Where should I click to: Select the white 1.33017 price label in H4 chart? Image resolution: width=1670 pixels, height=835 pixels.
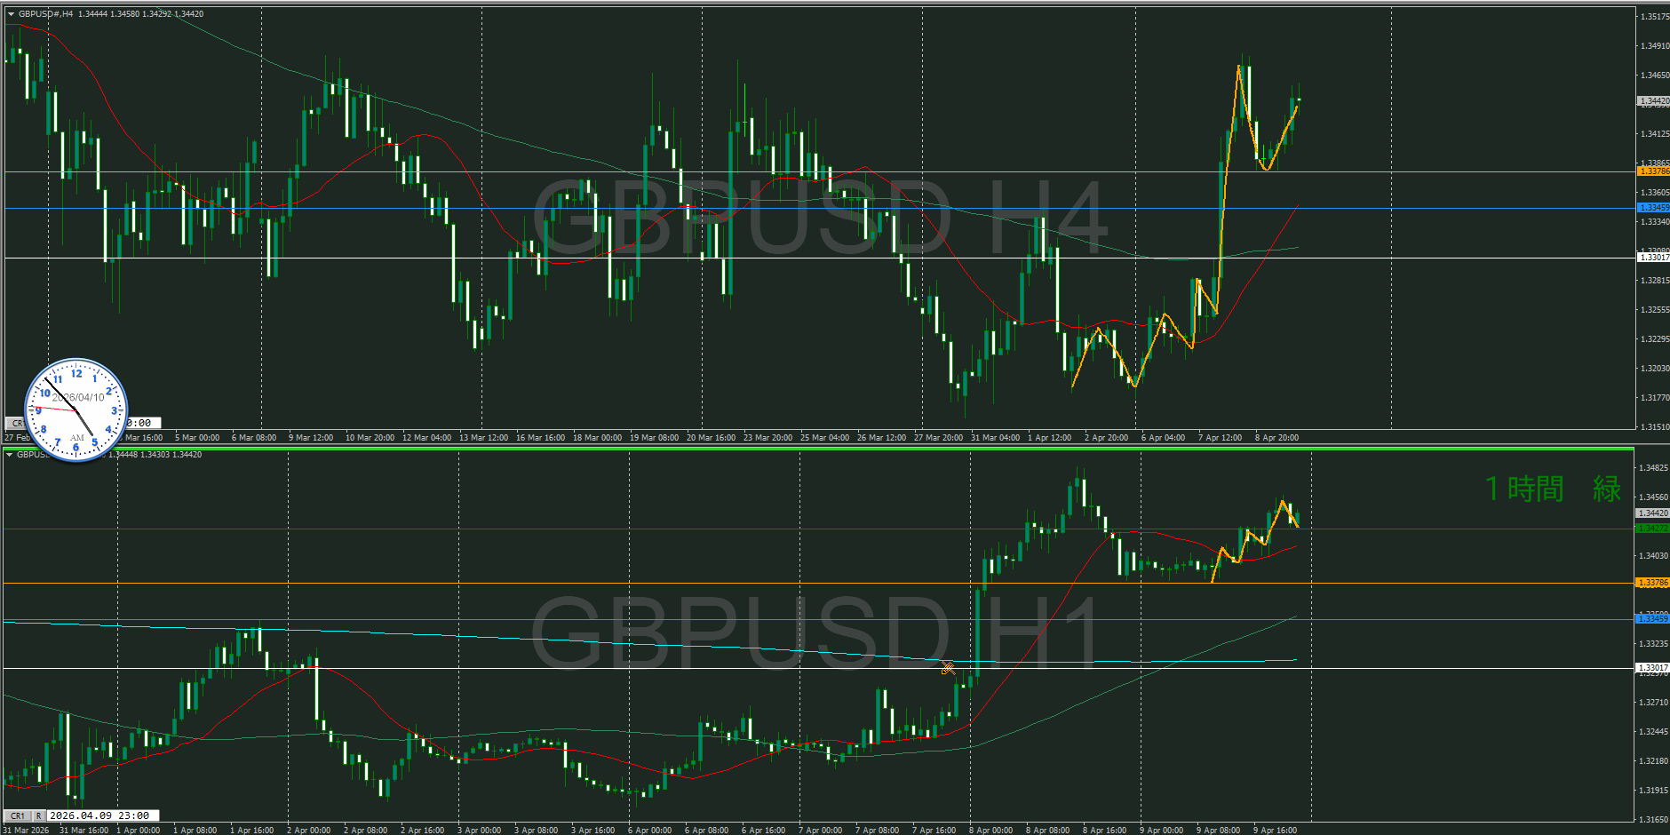pos(1653,258)
